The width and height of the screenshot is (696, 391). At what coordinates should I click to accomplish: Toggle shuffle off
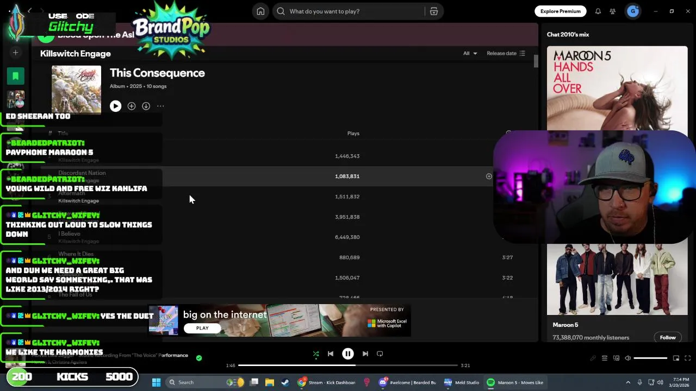(x=316, y=354)
